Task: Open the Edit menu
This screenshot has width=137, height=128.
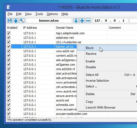Action: pos(19,14)
